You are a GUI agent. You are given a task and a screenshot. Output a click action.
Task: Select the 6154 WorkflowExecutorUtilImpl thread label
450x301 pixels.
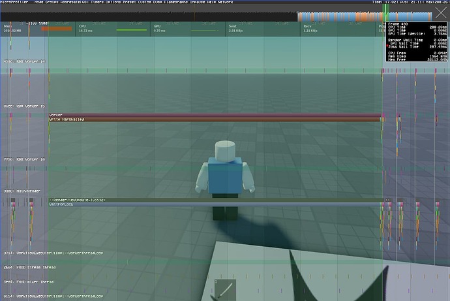tap(53, 296)
